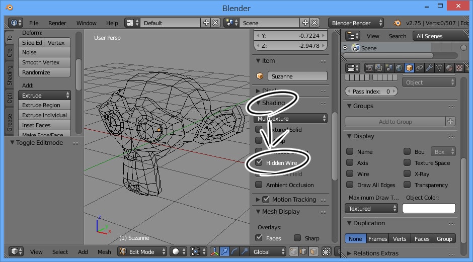Switch to Vertex select mode icon
The image size is (473, 262).
click(x=294, y=251)
